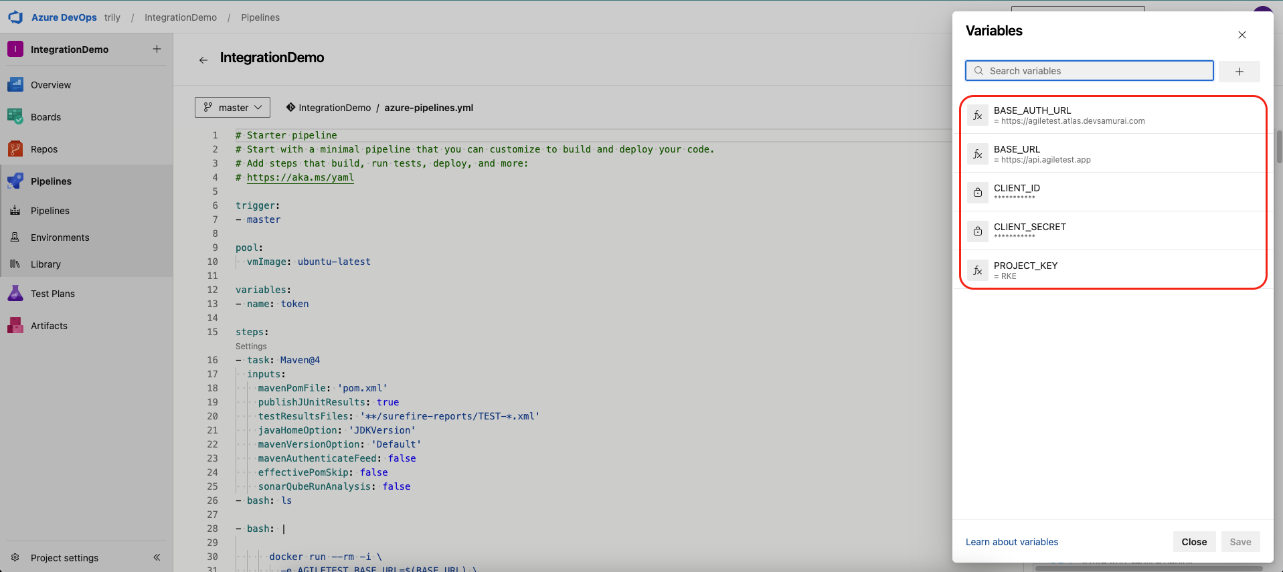
Task: Select the CLIENT_ID secret variable
Action: (x=1113, y=193)
